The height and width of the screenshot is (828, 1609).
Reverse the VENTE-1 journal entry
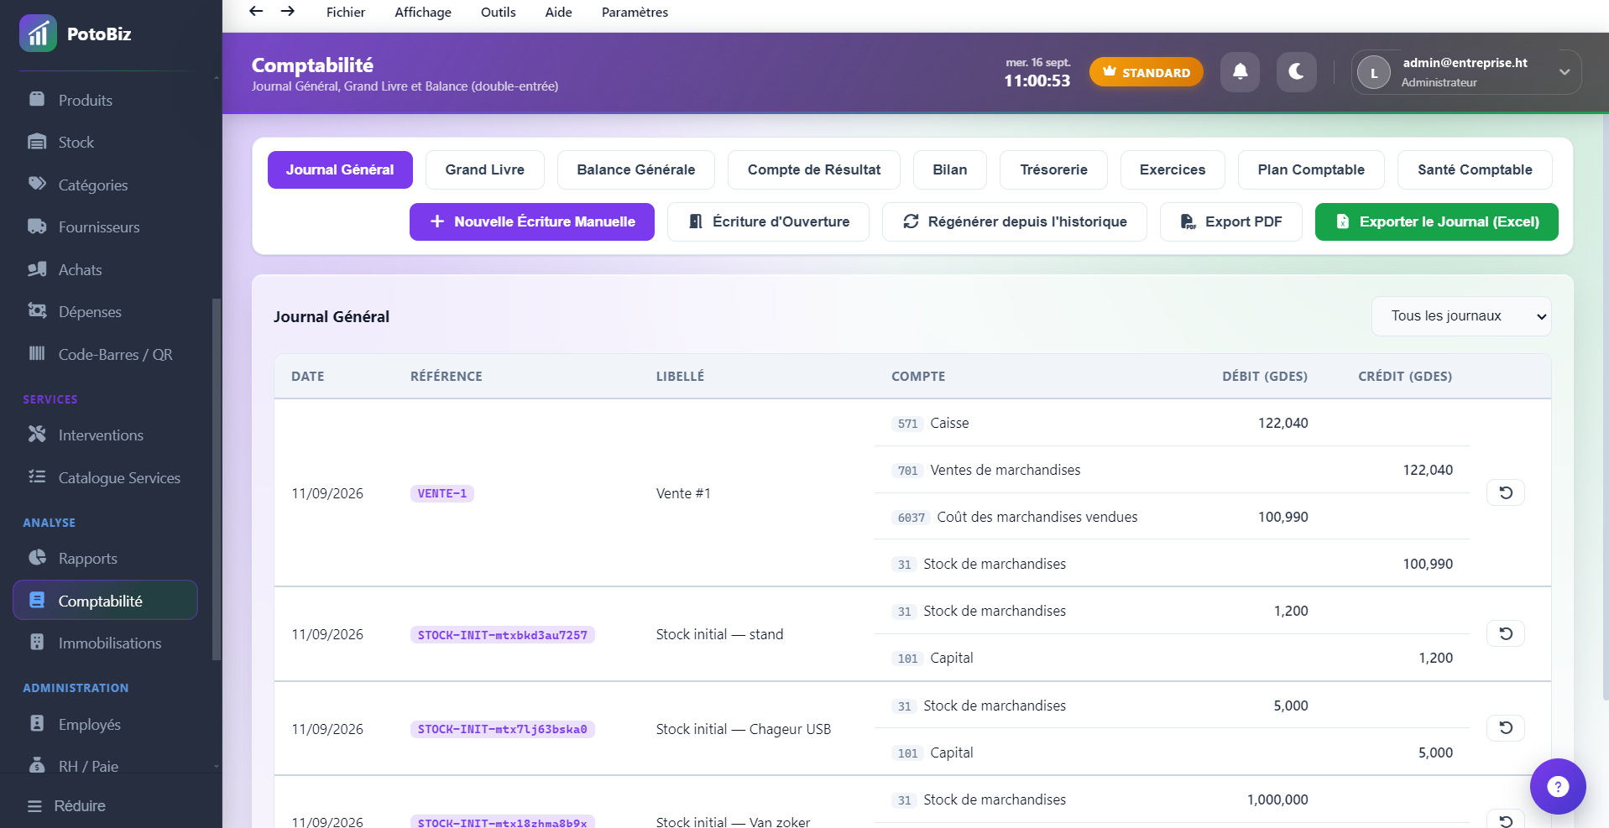click(x=1506, y=492)
